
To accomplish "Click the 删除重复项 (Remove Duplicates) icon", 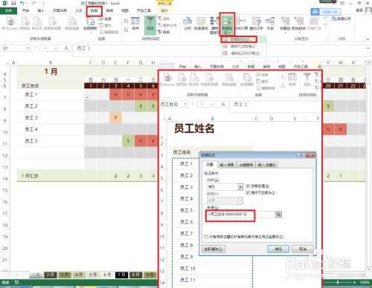I will click(214, 25).
